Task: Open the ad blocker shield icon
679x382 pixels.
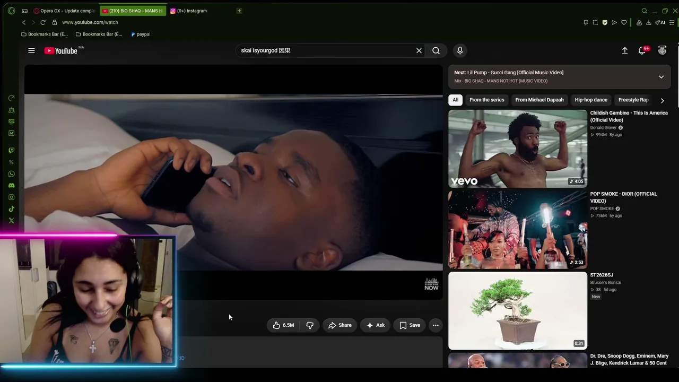Action: point(605,22)
